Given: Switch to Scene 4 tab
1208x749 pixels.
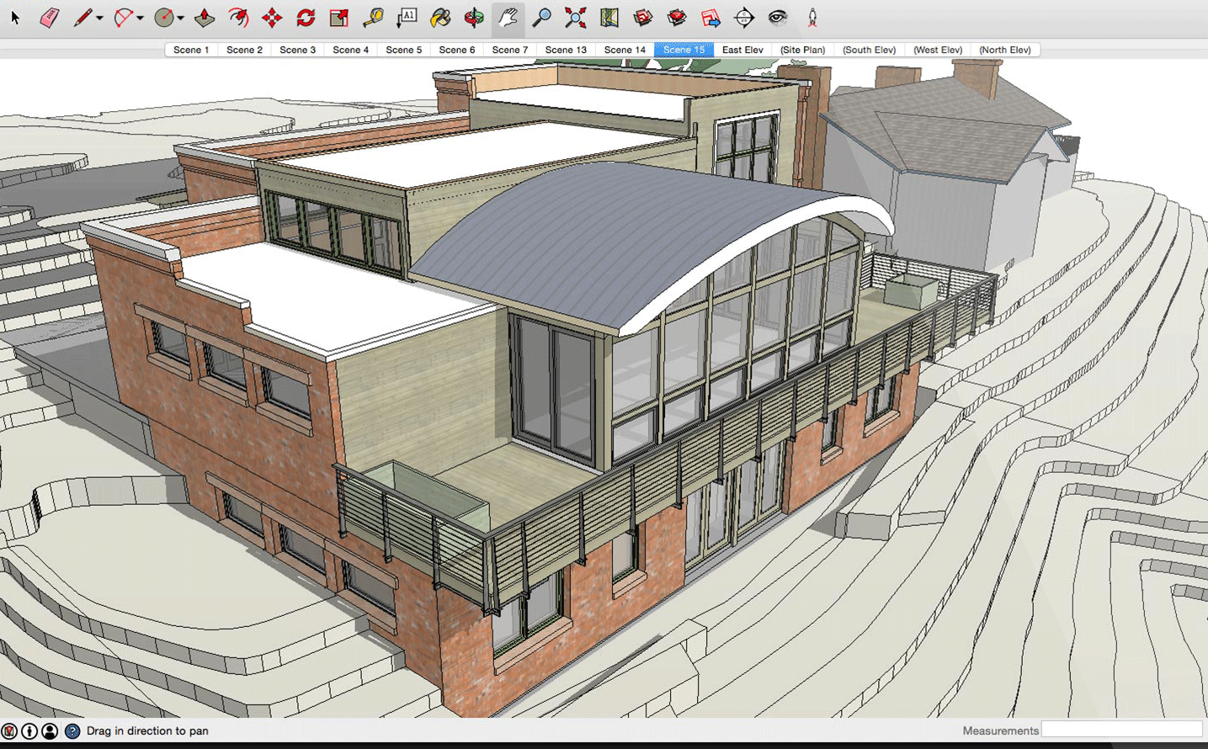Looking at the screenshot, I should click(350, 50).
